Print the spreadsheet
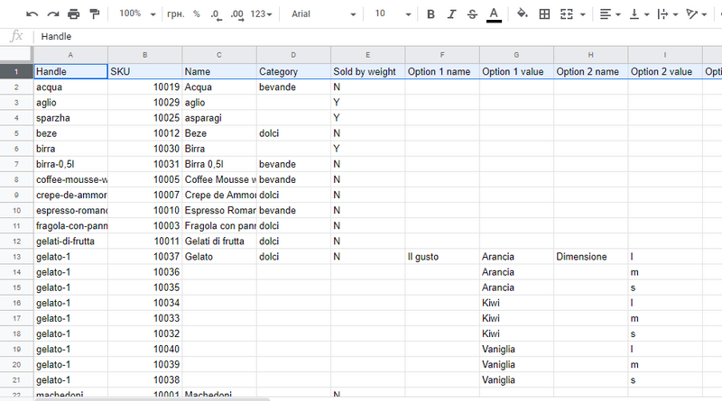The image size is (722, 401). click(x=74, y=14)
